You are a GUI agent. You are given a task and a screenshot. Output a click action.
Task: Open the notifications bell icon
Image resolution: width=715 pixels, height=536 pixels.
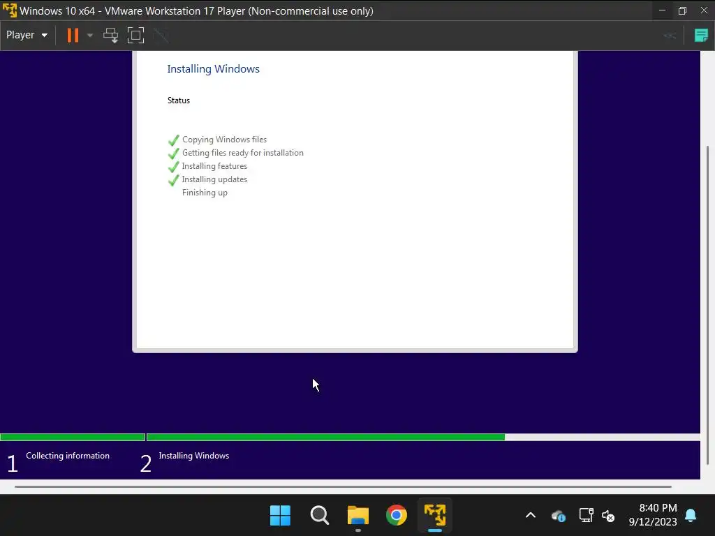[691, 516]
